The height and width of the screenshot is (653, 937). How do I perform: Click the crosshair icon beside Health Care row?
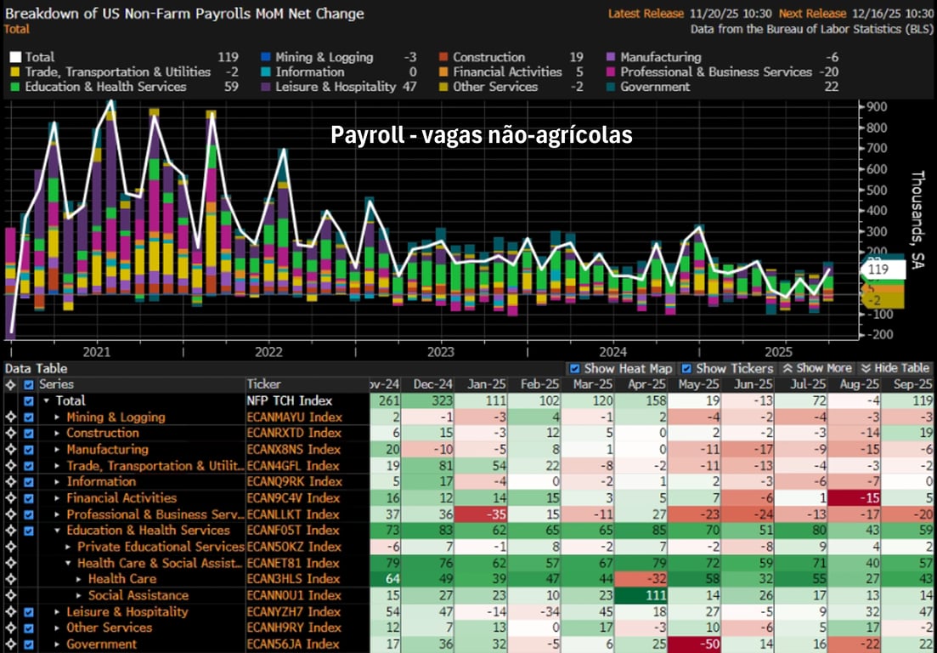[10, 579]
